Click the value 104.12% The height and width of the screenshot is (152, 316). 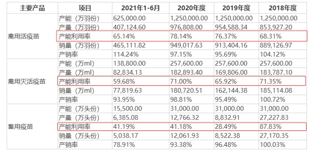(x=272, y=54)
